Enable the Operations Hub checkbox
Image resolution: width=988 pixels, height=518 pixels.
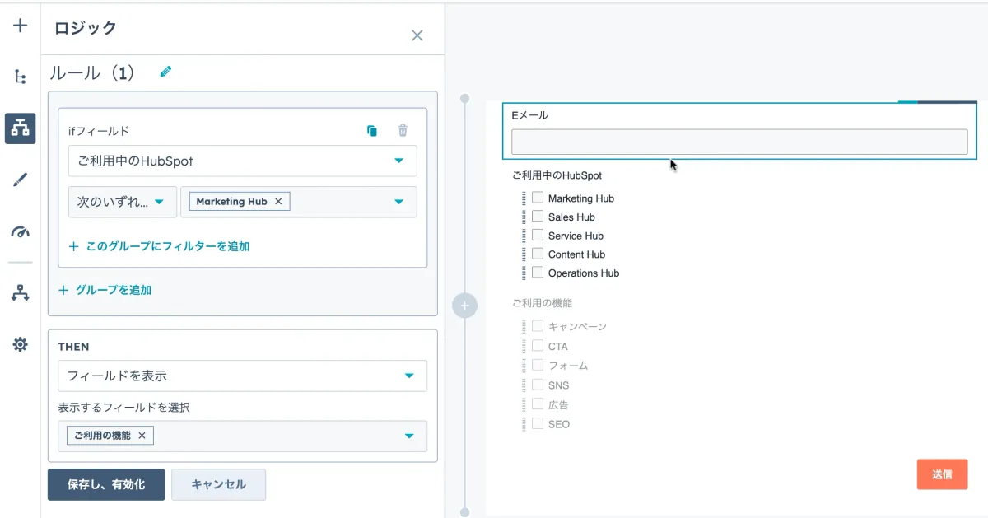(x=538, y=273)
